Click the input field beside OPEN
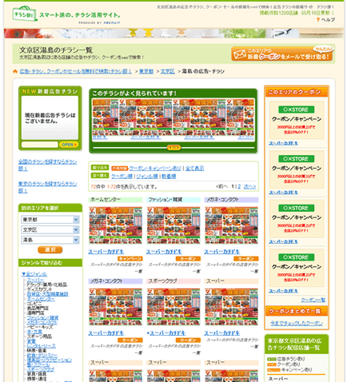The width and height of the screenshot is (347, 382). click(x=40, y=145)
